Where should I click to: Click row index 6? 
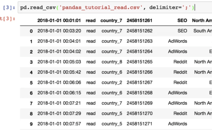pyautogui.click(x=31, y=93)
